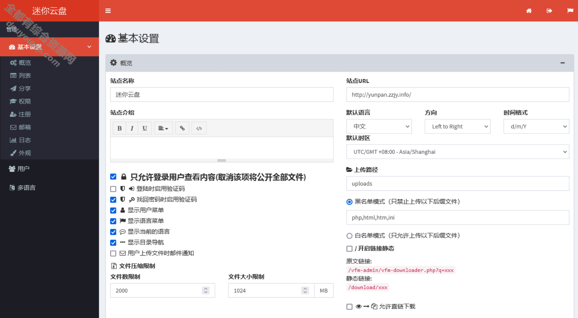Screen dimensions: 578x318
Task: Open the Users section in sidebar
Action: click(x=23, y=169)
